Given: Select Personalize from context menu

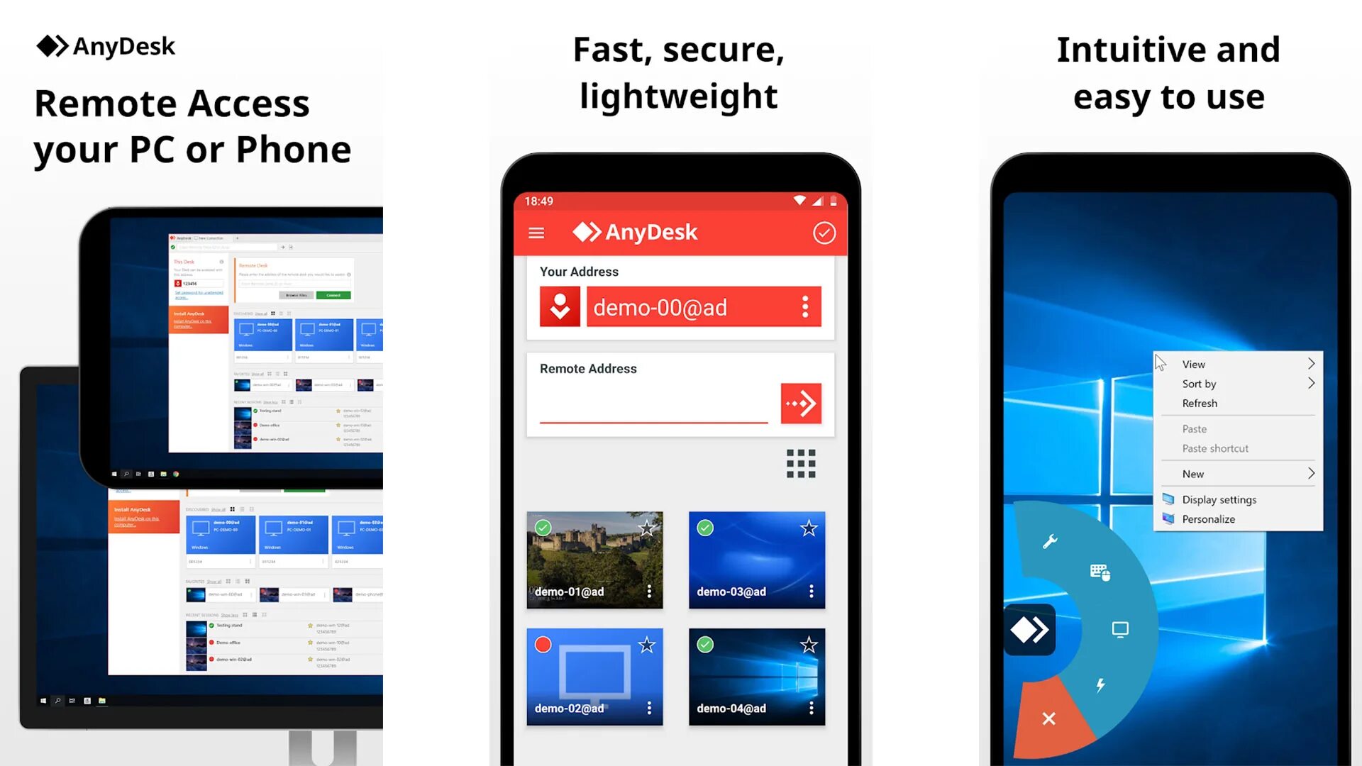Looking at the screenshot, I should (x=1209, y=519).
